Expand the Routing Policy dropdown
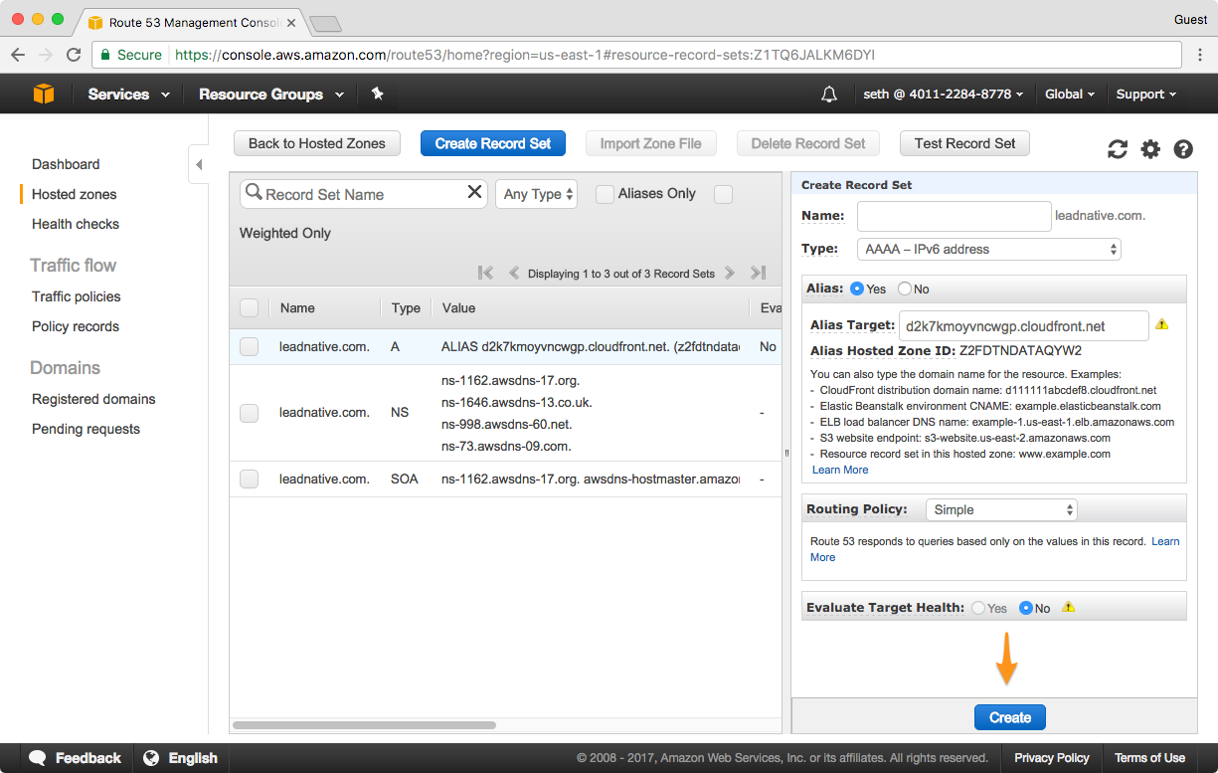Viewport: 1218px width, 773px height. 1001,509
